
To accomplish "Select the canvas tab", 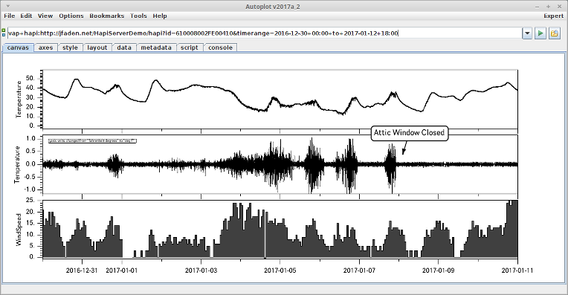I will [18, 48].
